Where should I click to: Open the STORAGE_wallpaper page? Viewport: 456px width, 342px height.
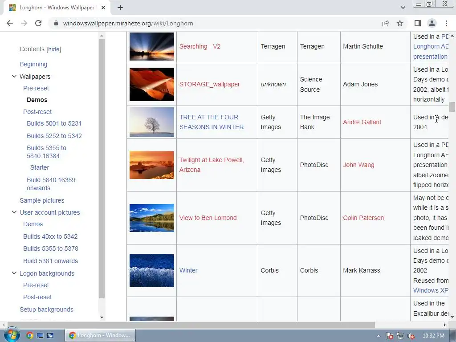[x=209, y=84]
